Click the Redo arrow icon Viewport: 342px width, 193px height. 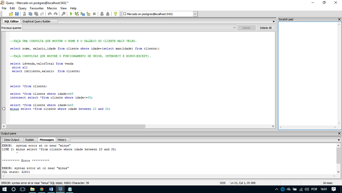point(56,14)
